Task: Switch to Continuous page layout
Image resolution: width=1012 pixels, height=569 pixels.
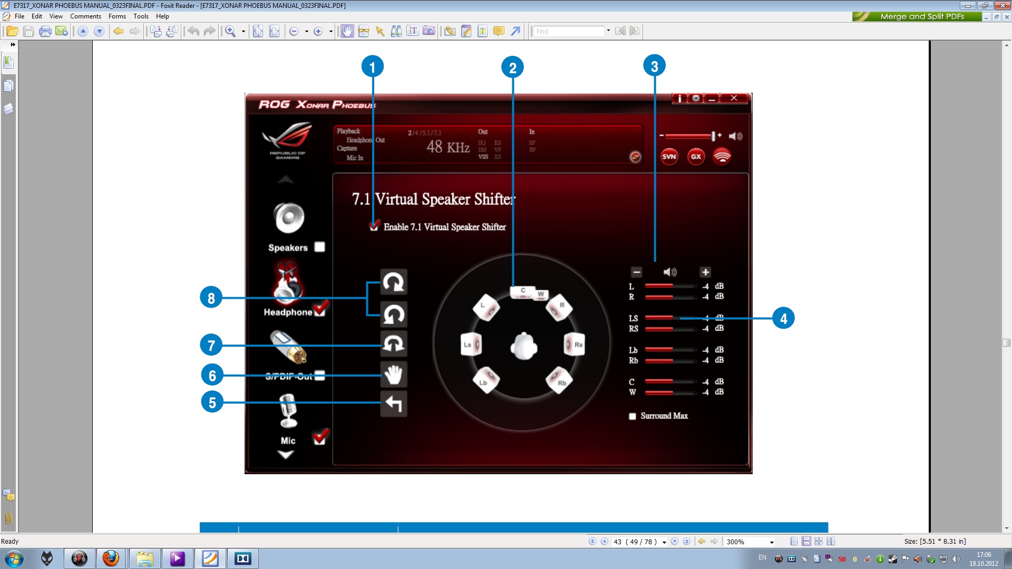Action: (x=806, y=542)
